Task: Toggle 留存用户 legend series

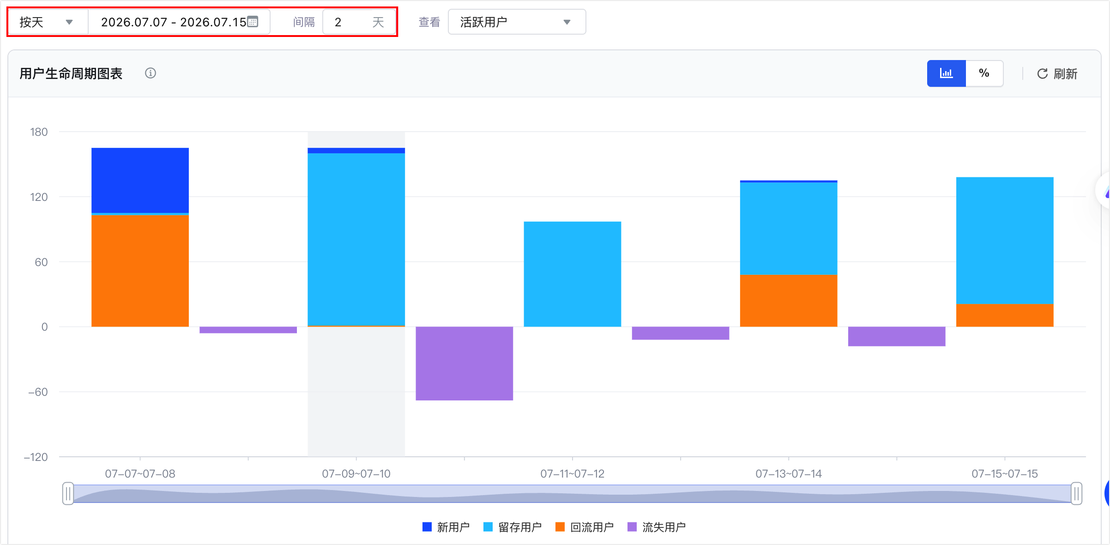Action: pyautogui.click(x=513, y=527)
